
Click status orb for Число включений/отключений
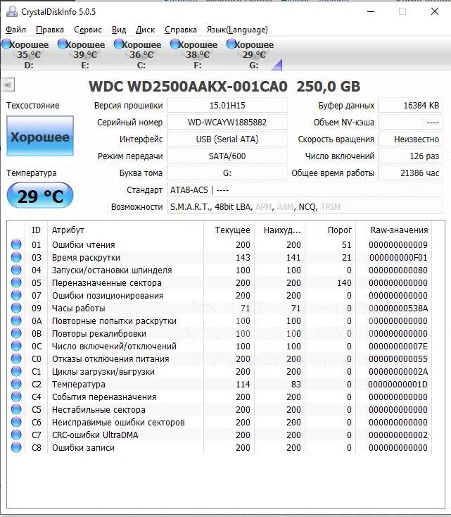pyautogui.click(x=16, y=346)
